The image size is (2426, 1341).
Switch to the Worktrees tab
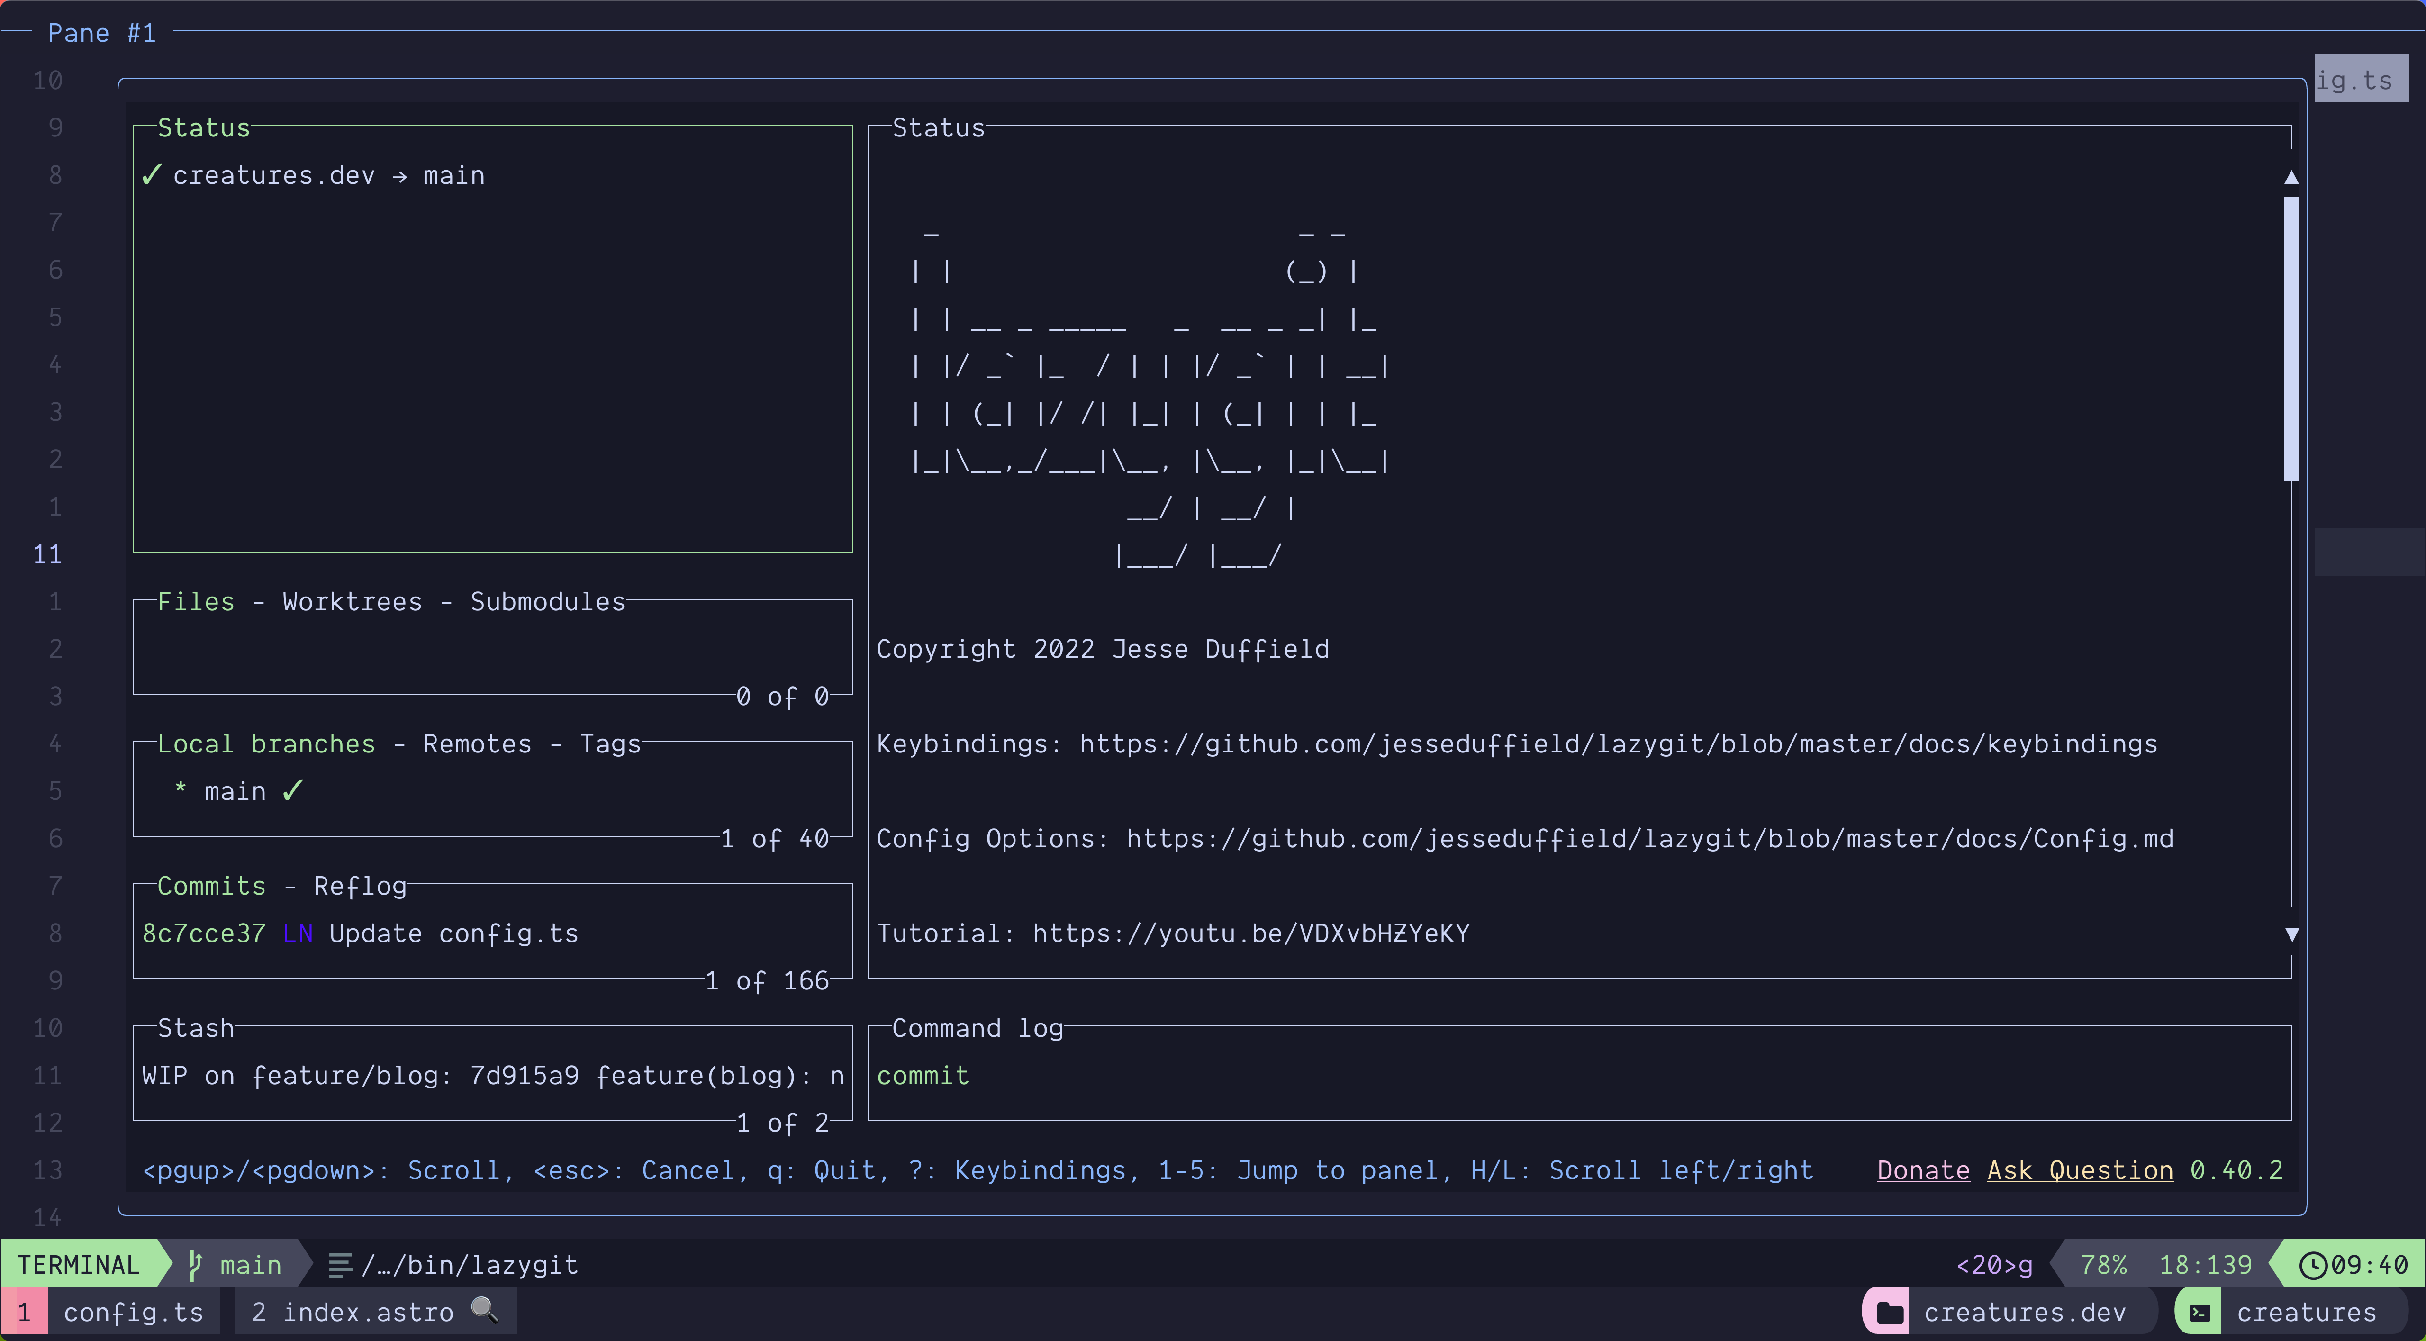[352, 602]
